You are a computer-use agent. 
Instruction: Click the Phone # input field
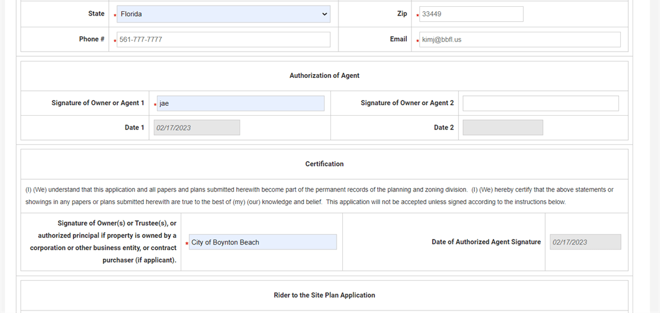pos(223,40)
